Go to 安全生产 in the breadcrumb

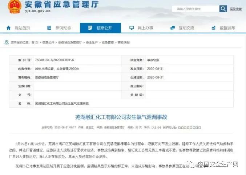coord(92,42)
